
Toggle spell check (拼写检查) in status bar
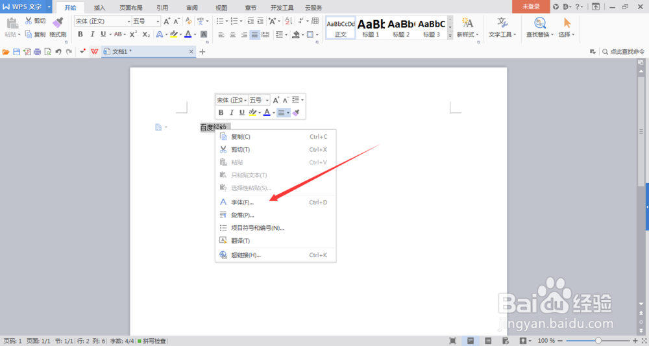pos(152,341)
